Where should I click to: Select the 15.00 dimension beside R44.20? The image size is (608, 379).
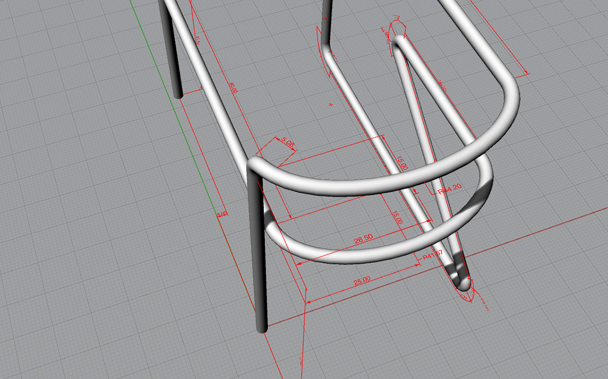pyautogui.click(x=402, y=163)
